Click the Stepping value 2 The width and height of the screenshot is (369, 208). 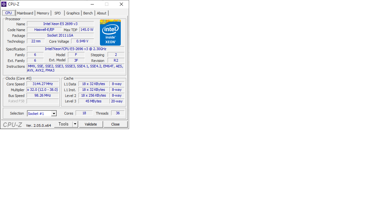click(x=116, y=55)
